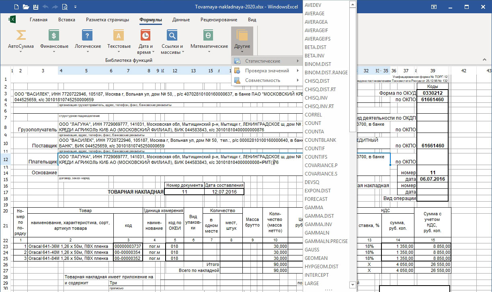Viewport: 492px width, 292px height.
Task: Click the Excel app logo icon
Action: coord(12,20)
